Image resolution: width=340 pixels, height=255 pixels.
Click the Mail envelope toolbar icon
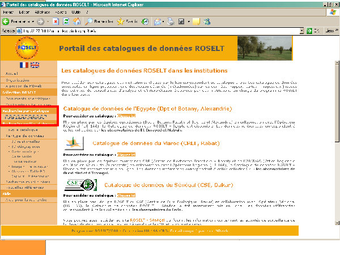coord(158,22)
